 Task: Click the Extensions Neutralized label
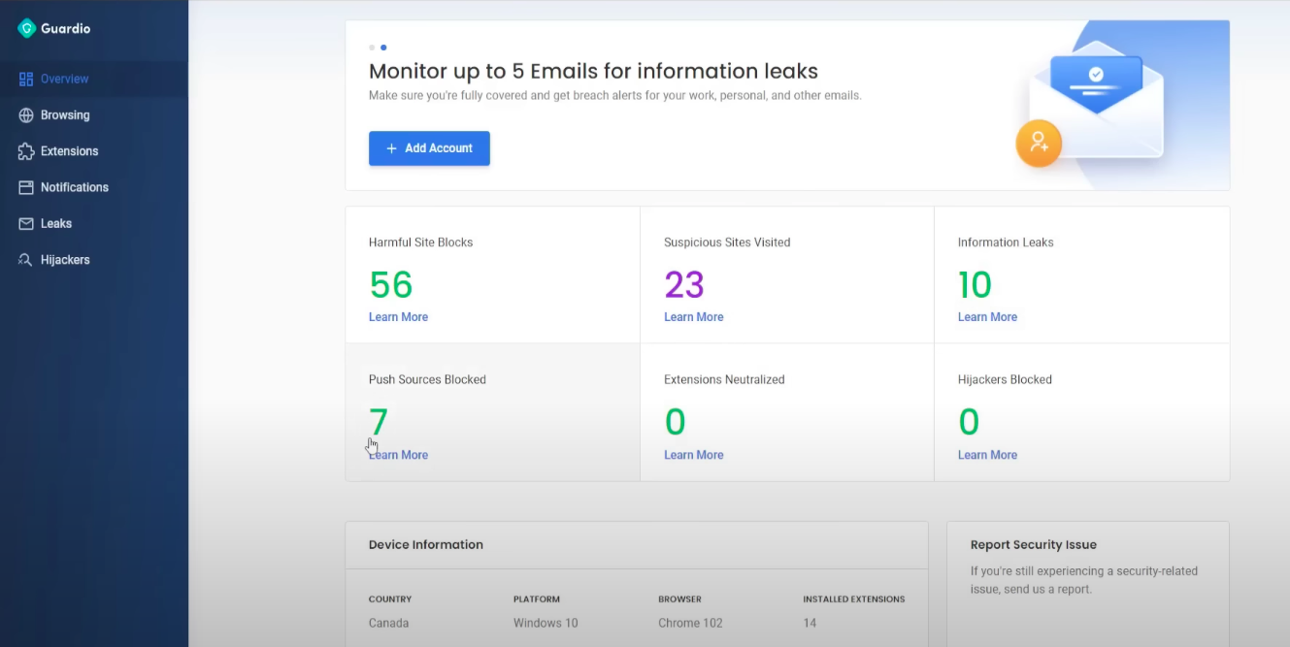(724, 380)
